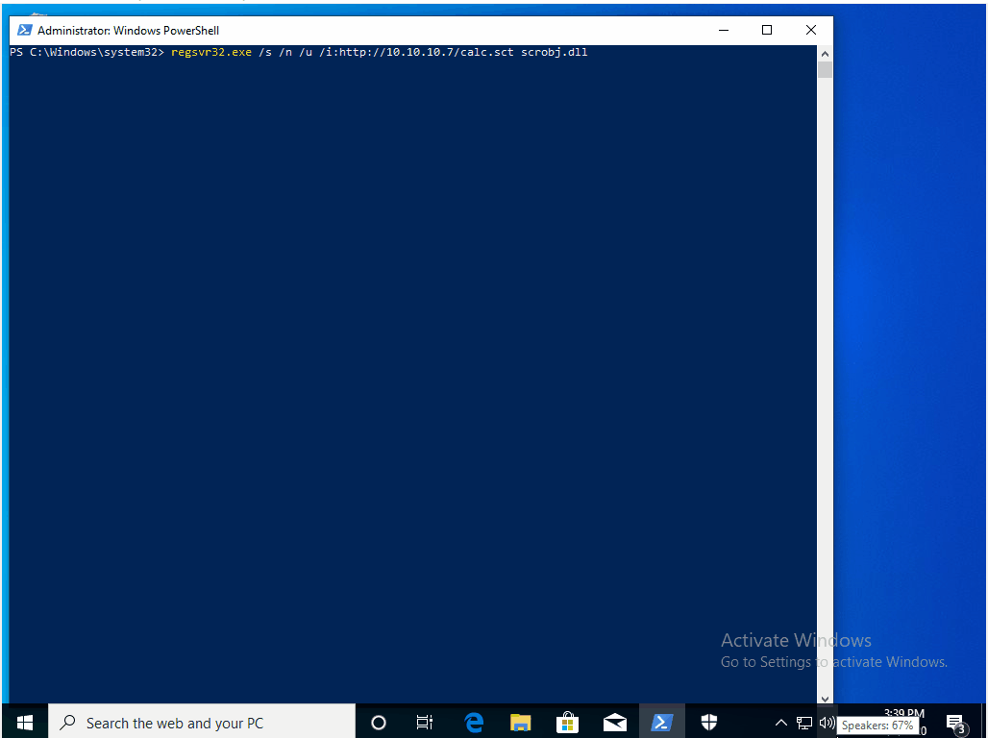988x738 pixels.
Task: Click the PowerShell taskbar button
Action: tap(661, 723)
